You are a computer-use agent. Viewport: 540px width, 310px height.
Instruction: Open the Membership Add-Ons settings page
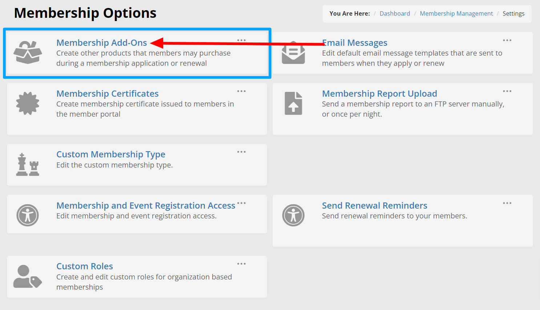pyautogui.click(x=102, y=43)
